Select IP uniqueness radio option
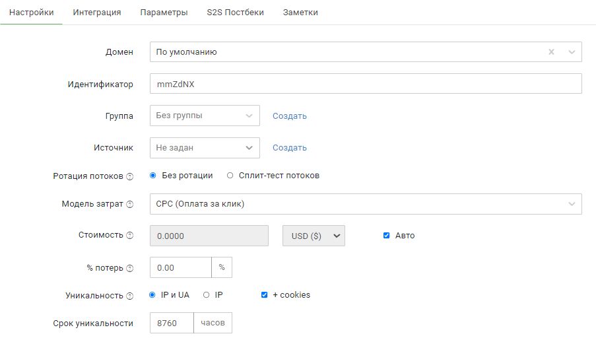Viewport: 596px width, 338px height. pos(206,295)
